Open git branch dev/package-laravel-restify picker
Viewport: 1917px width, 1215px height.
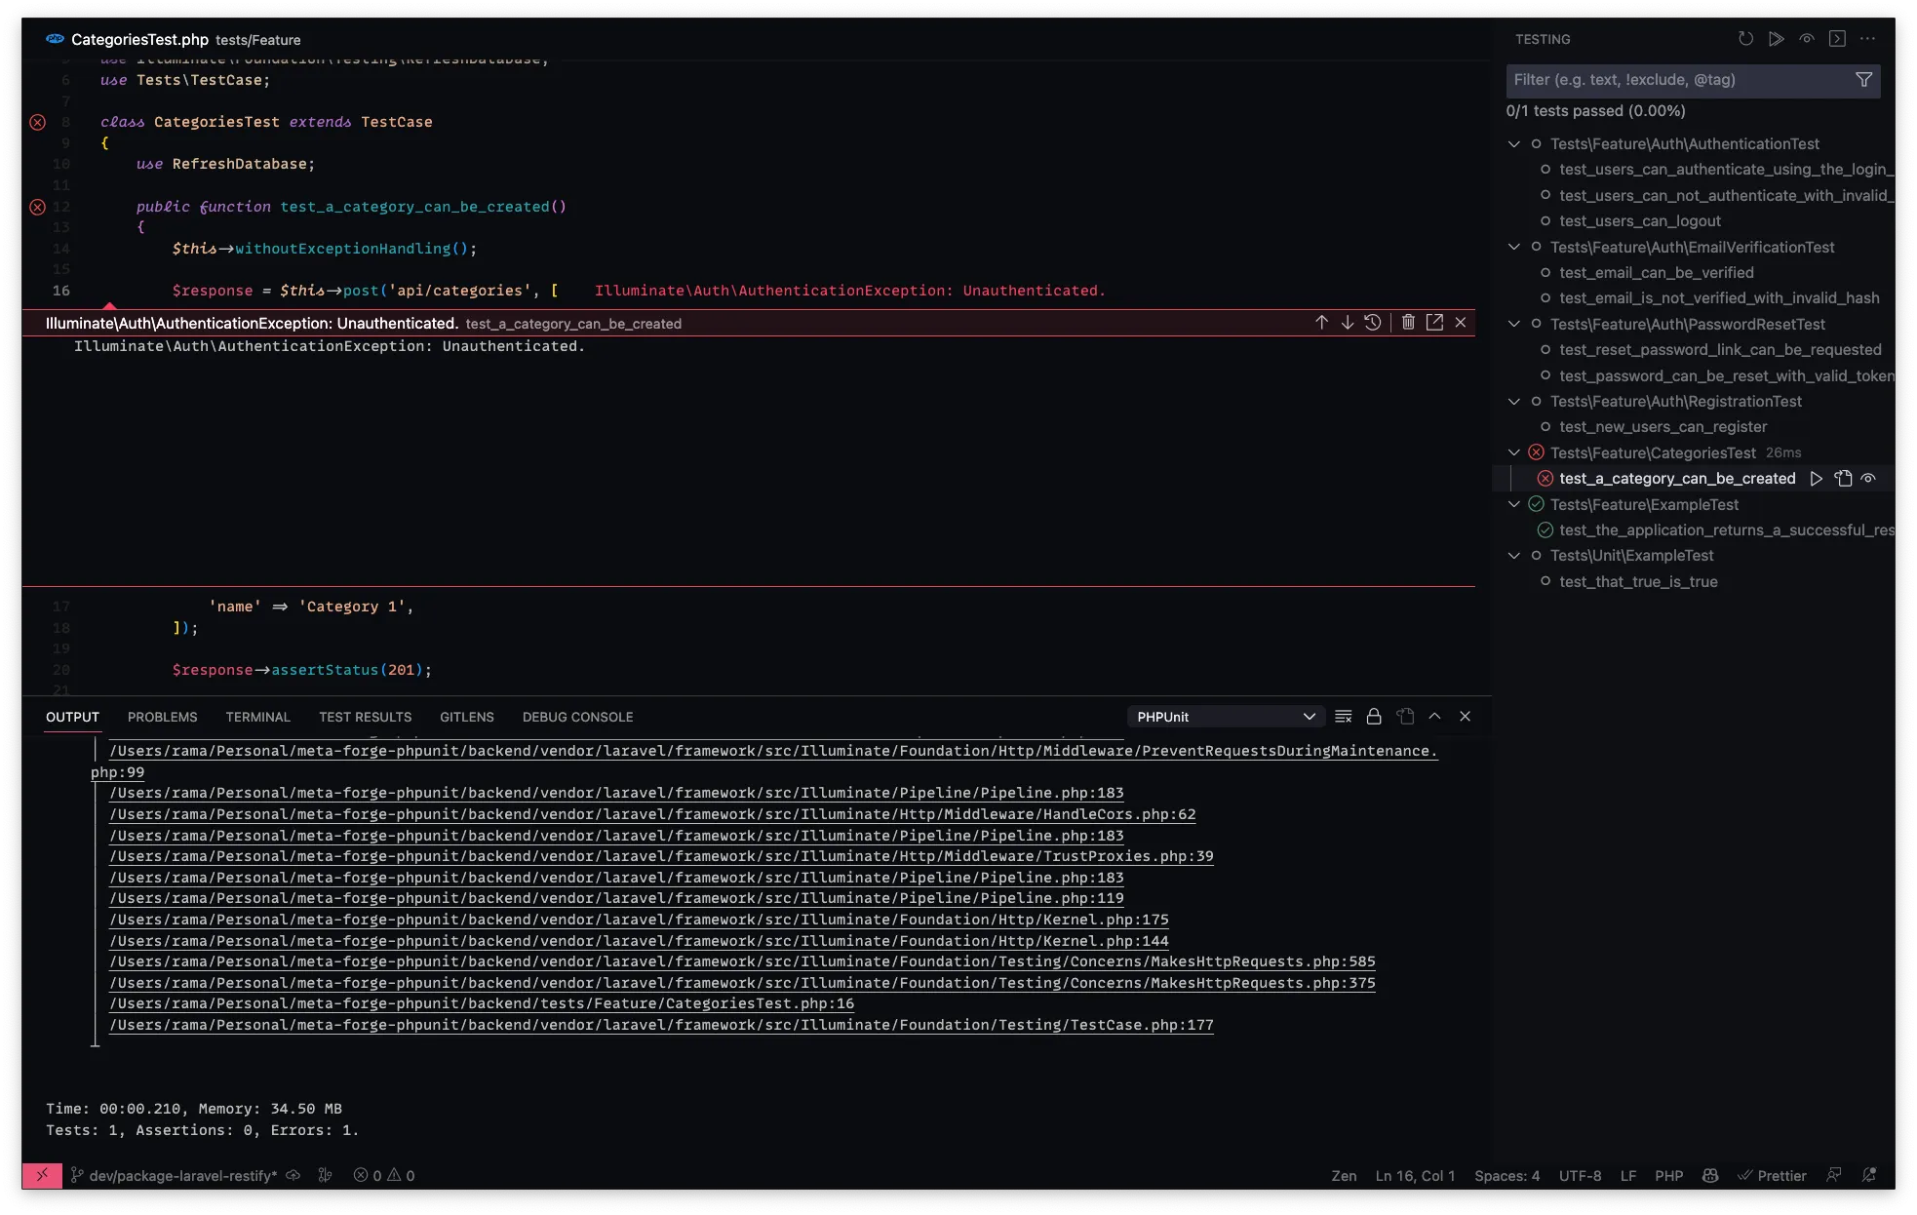pyautogui.click(x=174, y=1176)
